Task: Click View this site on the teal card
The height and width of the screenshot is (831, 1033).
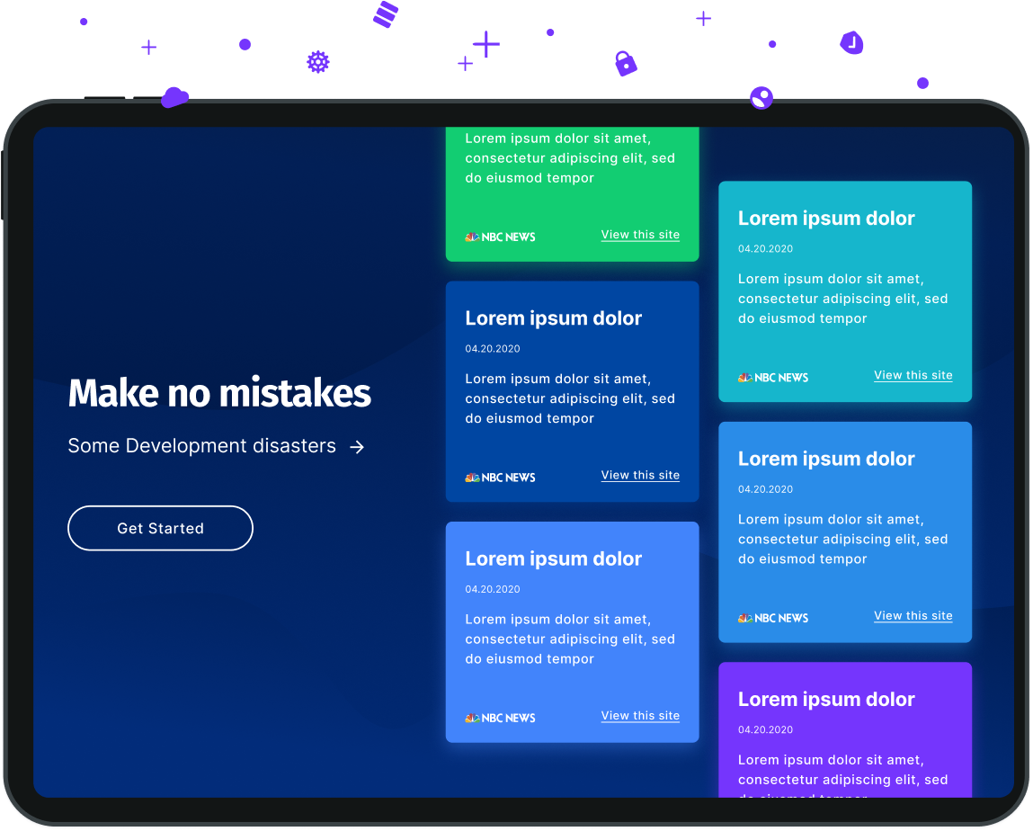Action: [913, 375]
